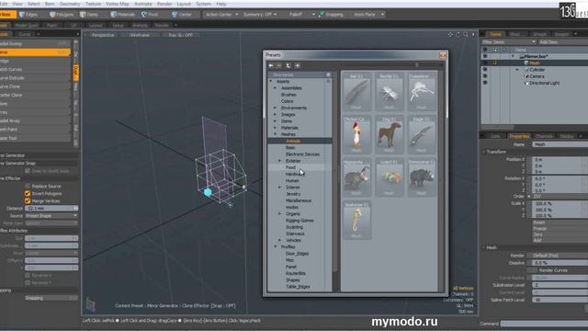Toggle visibility eye for Camera item
This screenshot has height=331, width=588.
(485, 76)
